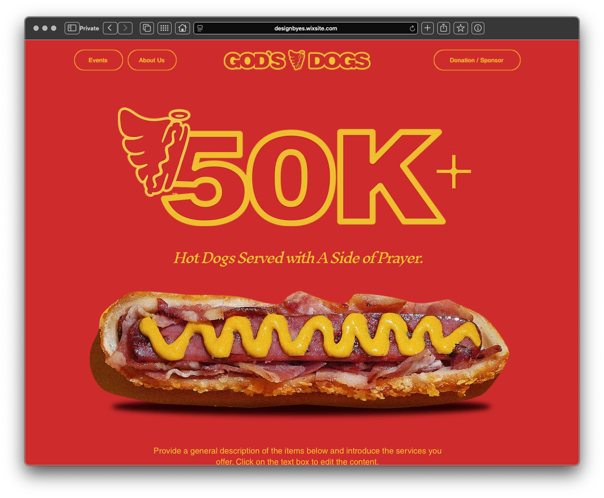The height and width of the screenshot is (498, 604).
Task: Open a new tab with plus icon
Action: (x=428, y=28)
